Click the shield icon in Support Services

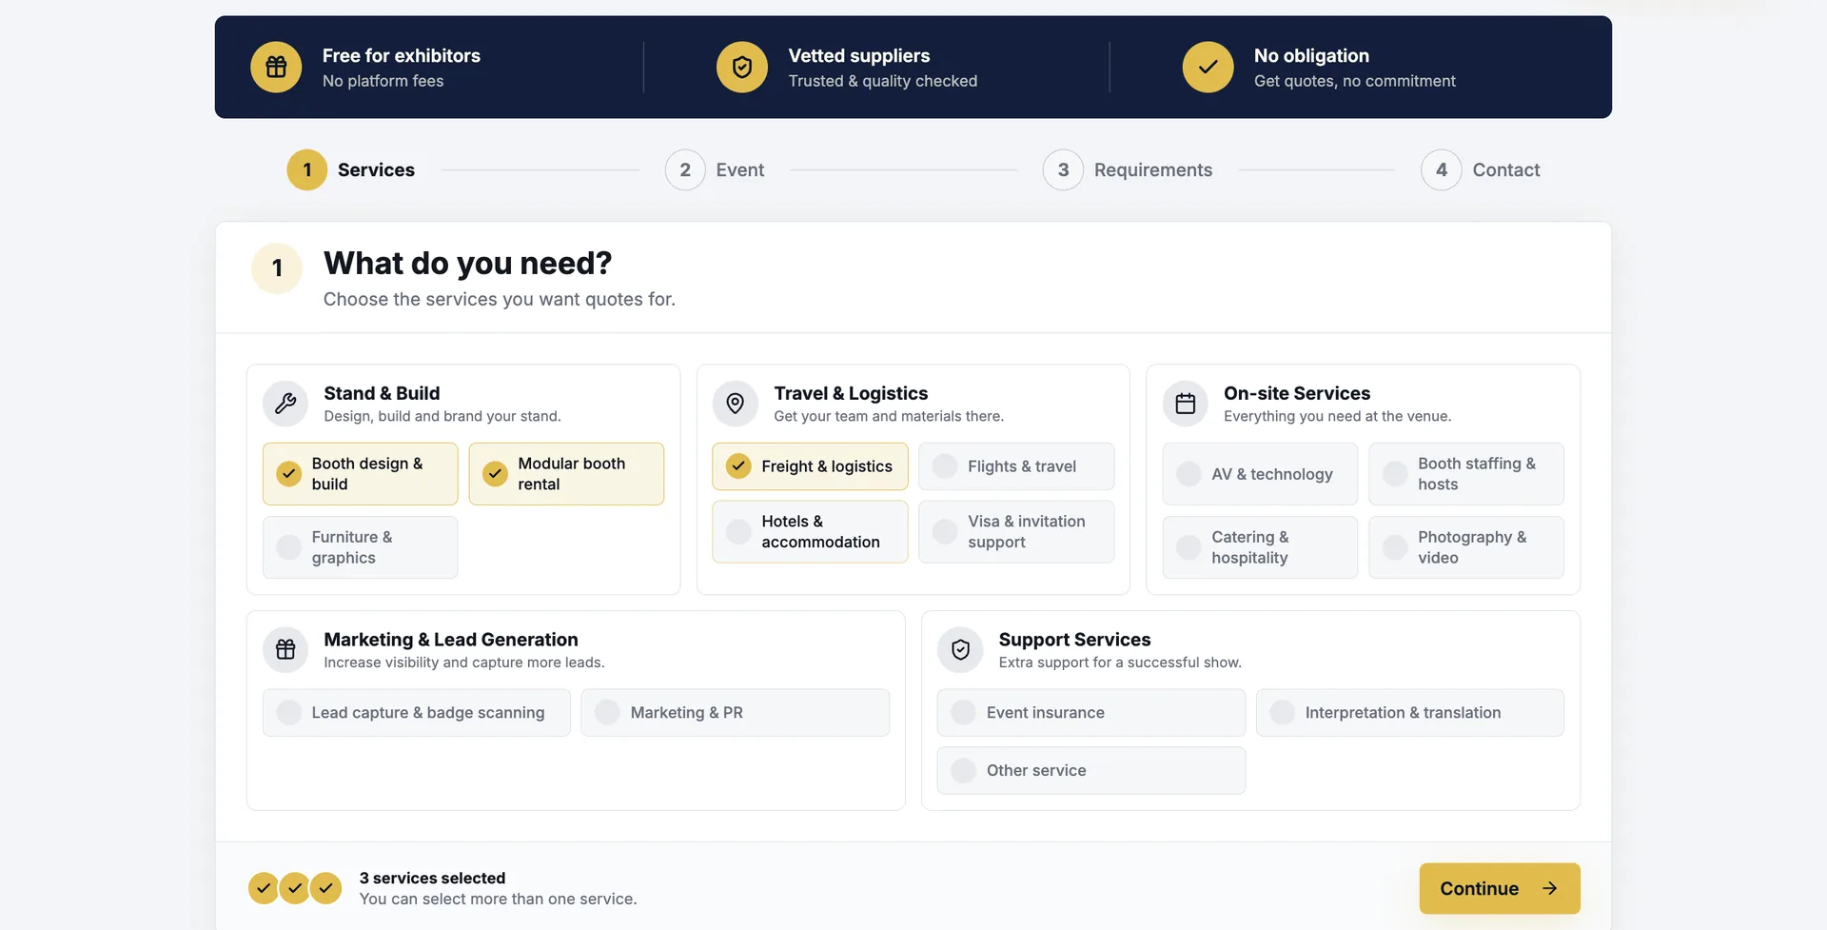click(960, 650)
